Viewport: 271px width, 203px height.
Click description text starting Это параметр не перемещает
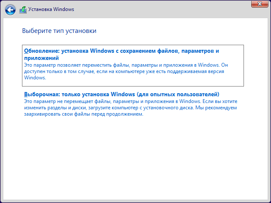click(131, 108)
